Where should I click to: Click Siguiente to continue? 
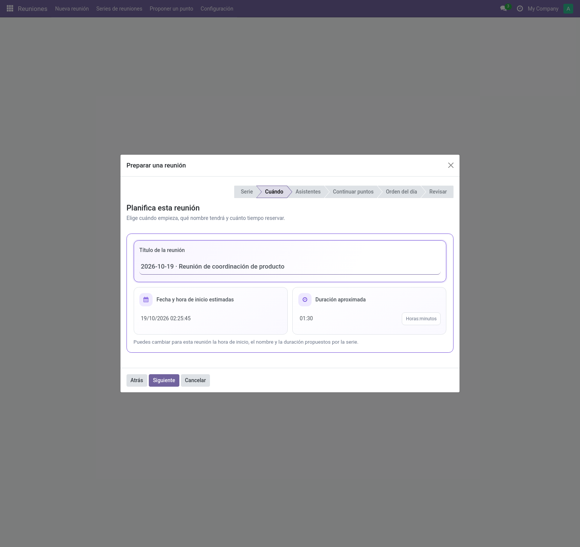[164, 380]
